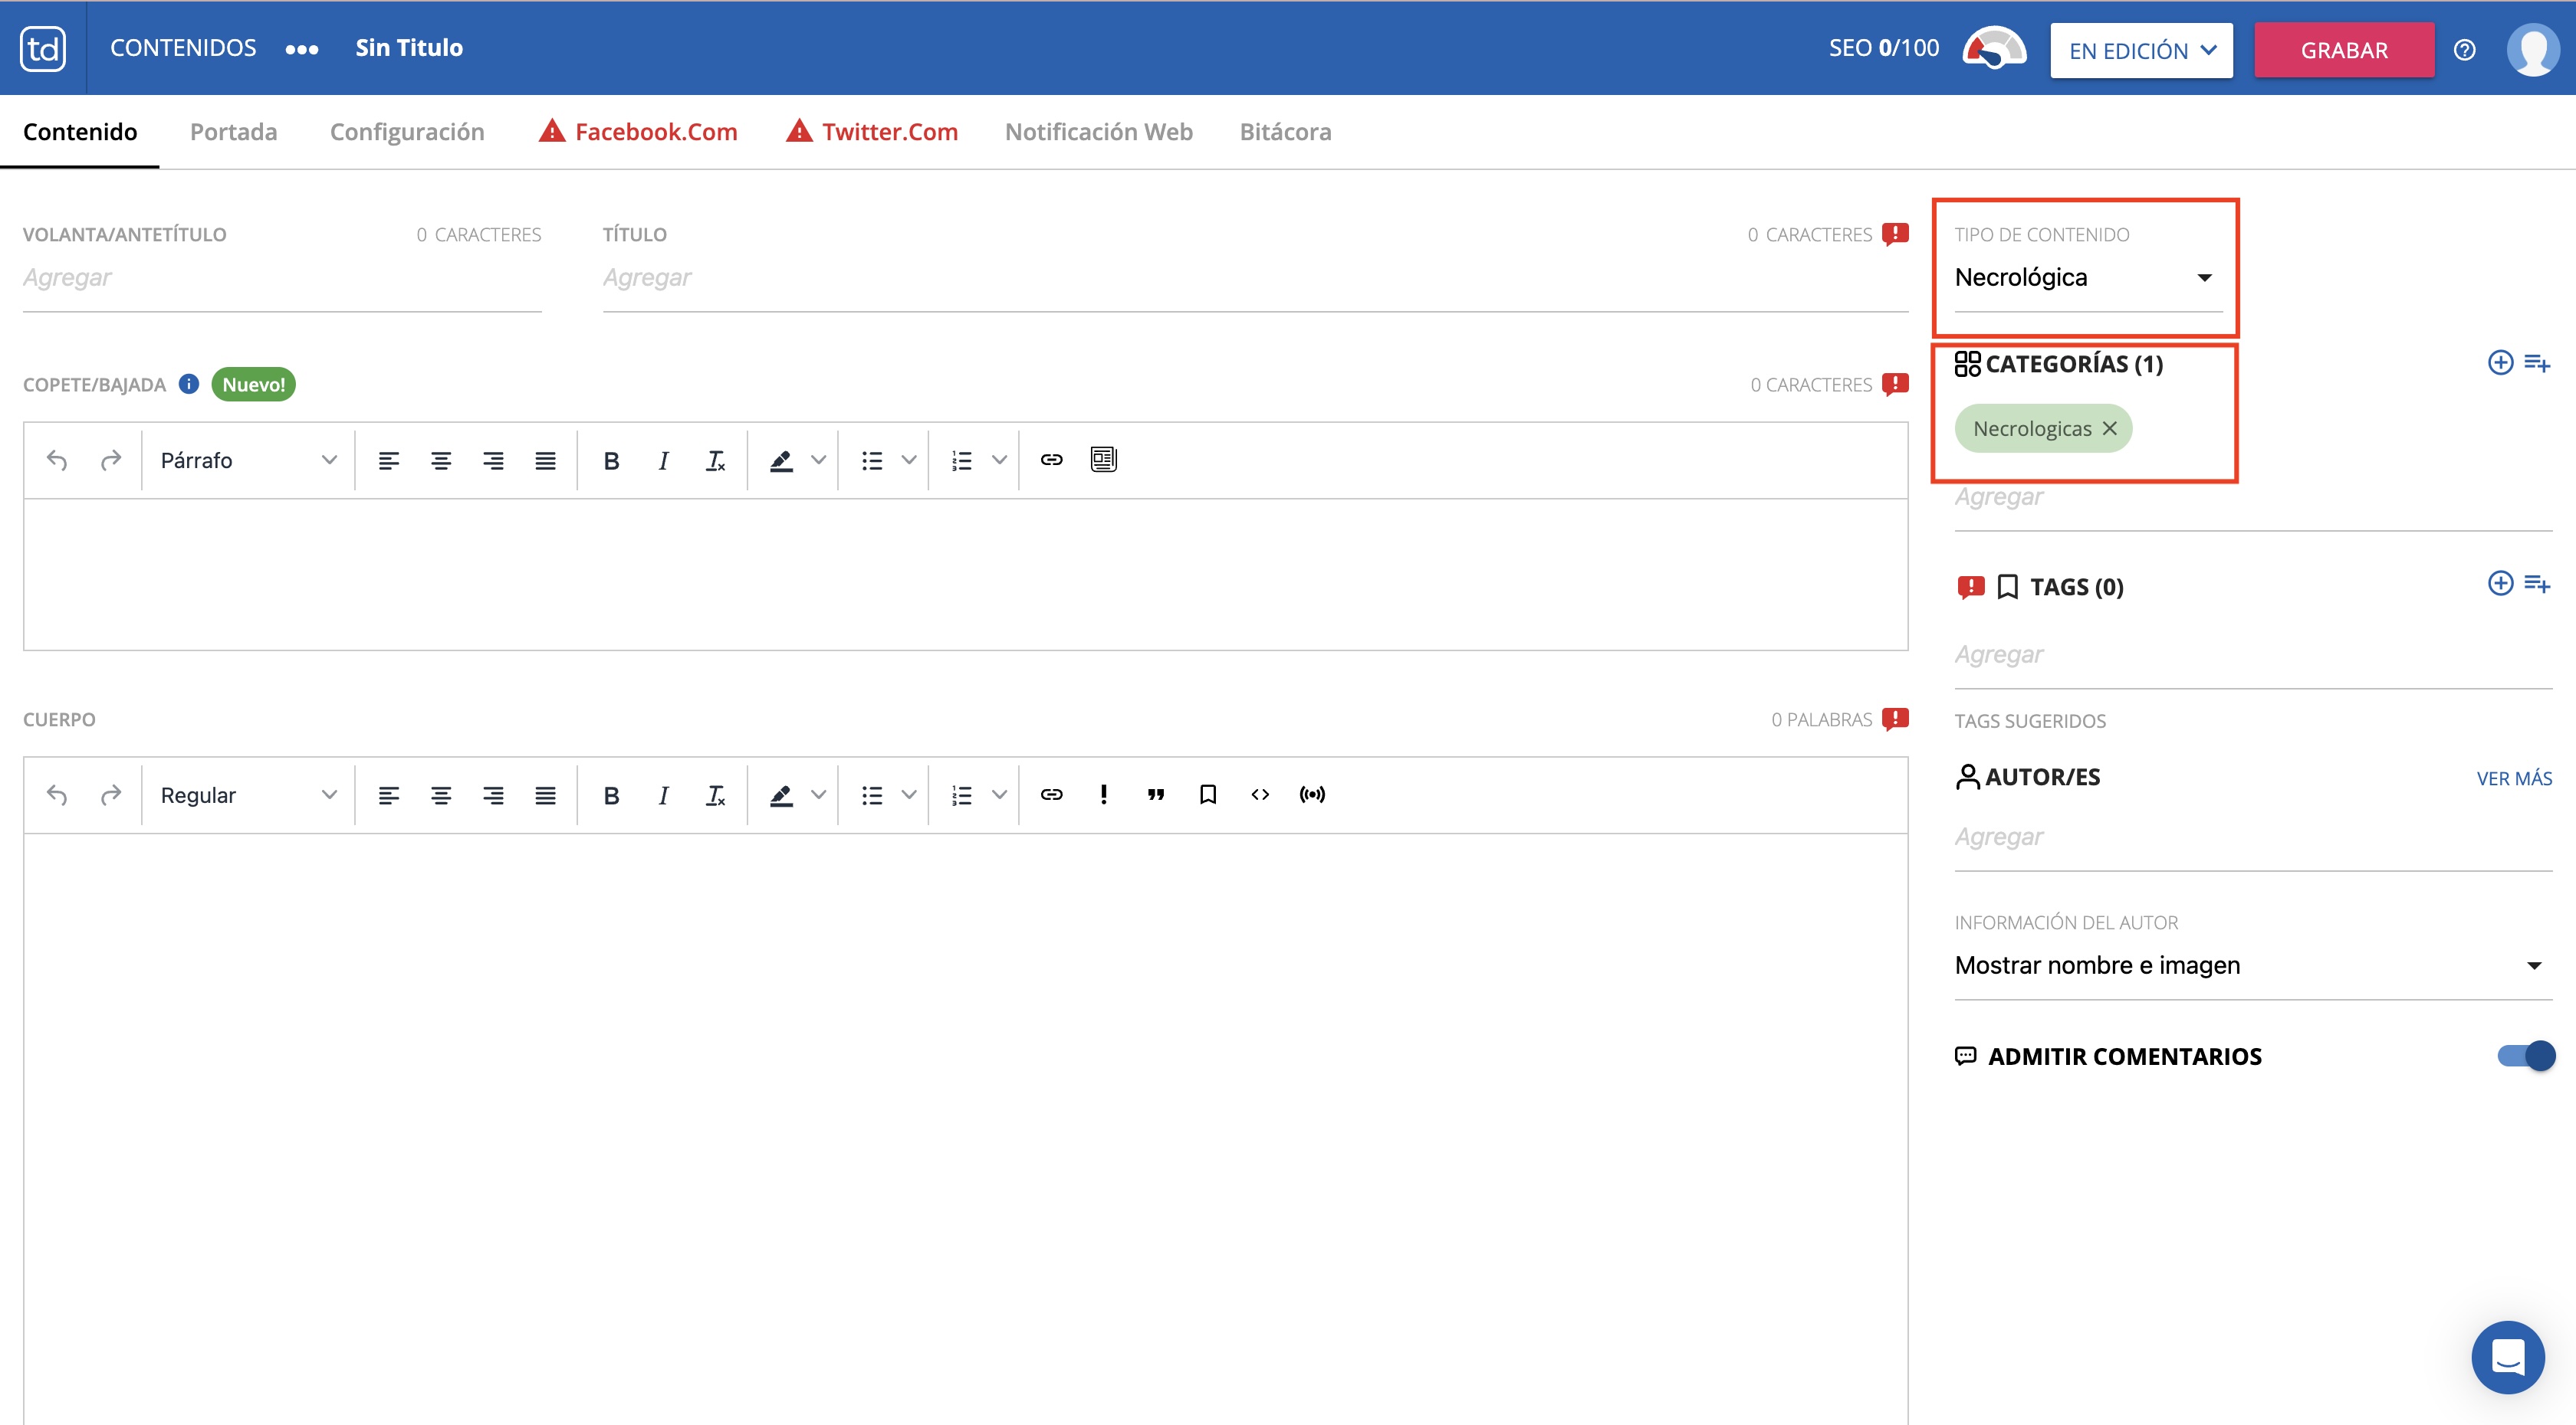Click the help question mark icon
This screenshot has width=2576, height=1425.
tap(2465, 50)
